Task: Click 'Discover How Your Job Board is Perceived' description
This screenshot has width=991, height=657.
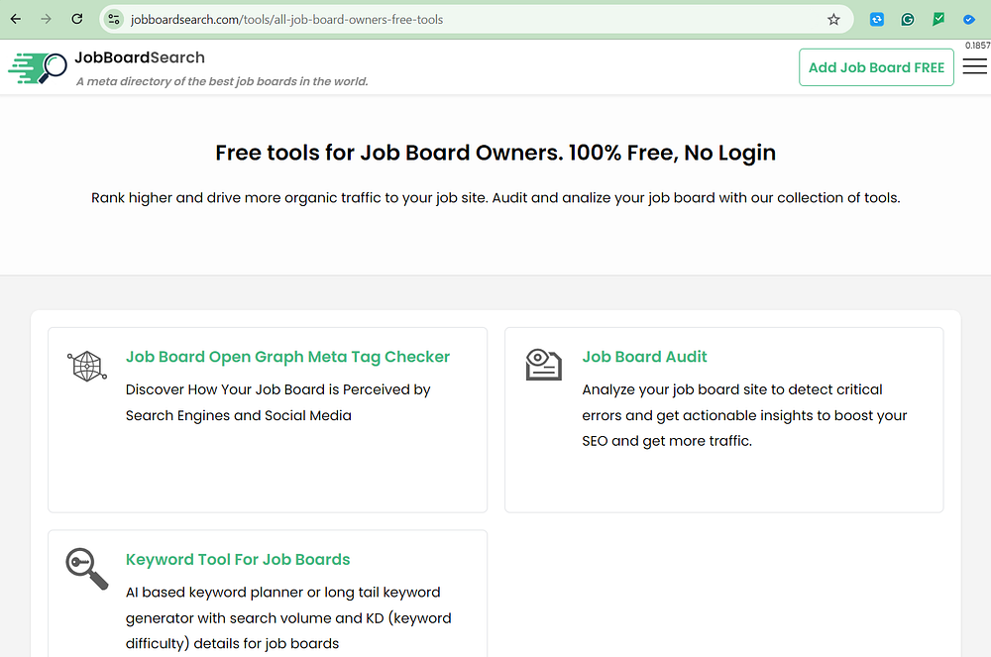Action: click(x=278, y=402)
